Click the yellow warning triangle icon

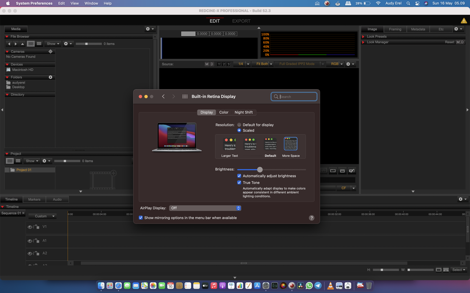[464, 21]
